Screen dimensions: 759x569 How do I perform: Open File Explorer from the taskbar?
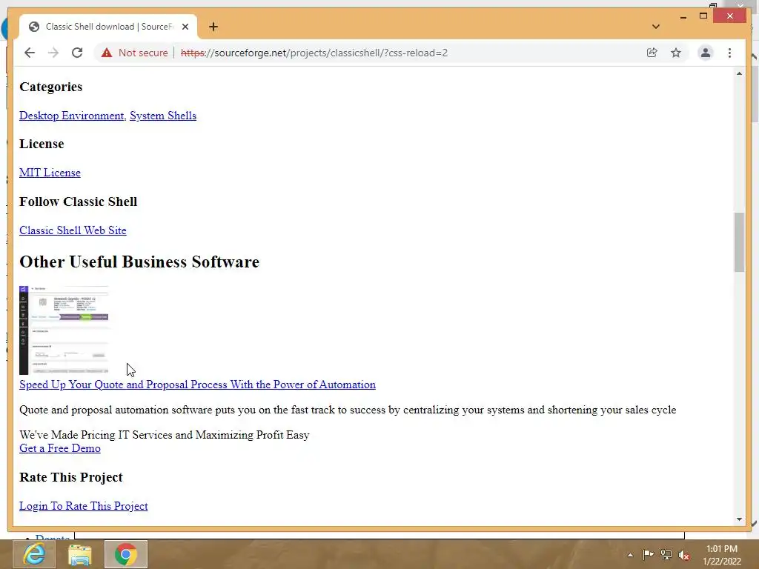click(80, 554)
